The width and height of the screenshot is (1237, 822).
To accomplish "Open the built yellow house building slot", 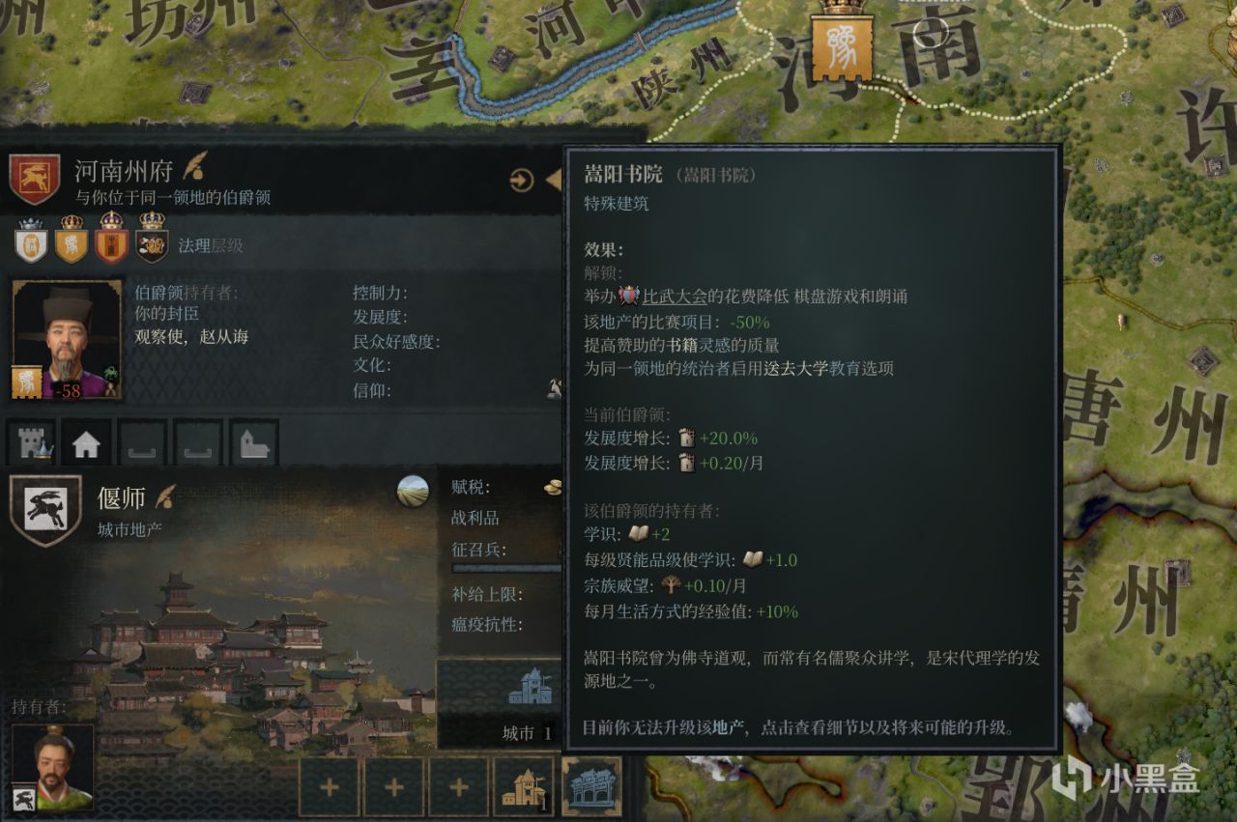I will pos(524,787).
